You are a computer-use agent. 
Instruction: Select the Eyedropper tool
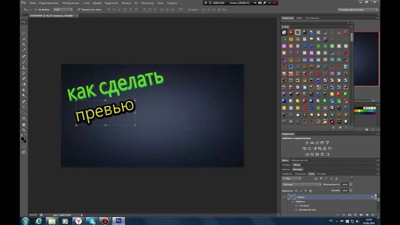click(x=24, y=50)
